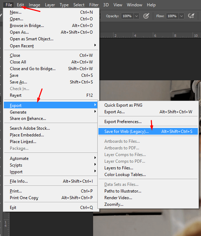Open Export Preferences...
This screenshot has height=236, width=201.
point(148,122)
